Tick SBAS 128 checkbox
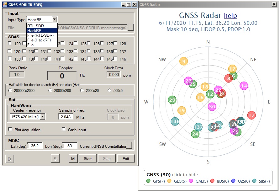The width and height of the screenshot is (280, 192). [x=115, y=43]
